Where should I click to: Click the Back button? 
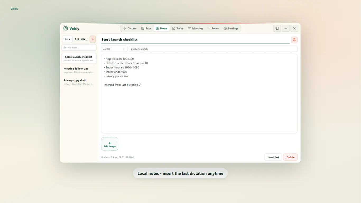pyautogui.click(x=67, y=39)
